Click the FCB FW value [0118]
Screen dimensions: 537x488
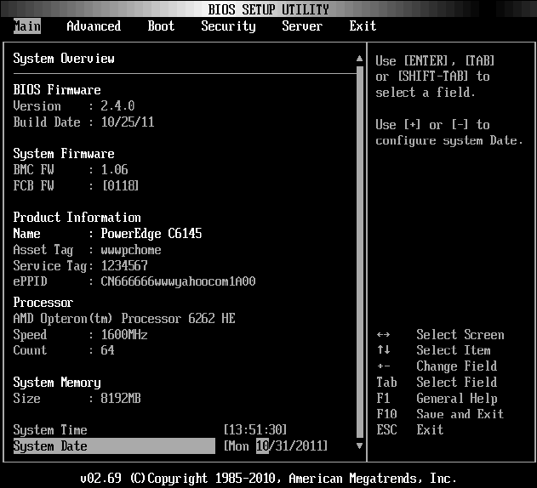[x=121, y=186]
